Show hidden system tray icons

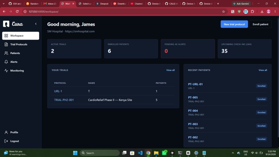coord(233,153)
